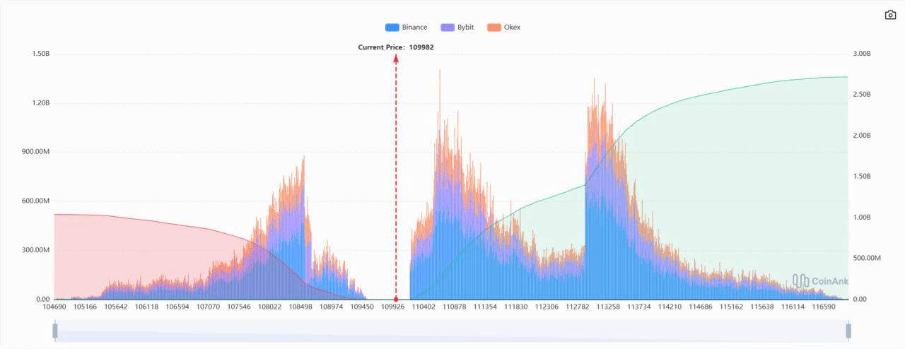905x349 pixels.
Task: Click the Binance blue legend swatch
Action: coord(392,28)
